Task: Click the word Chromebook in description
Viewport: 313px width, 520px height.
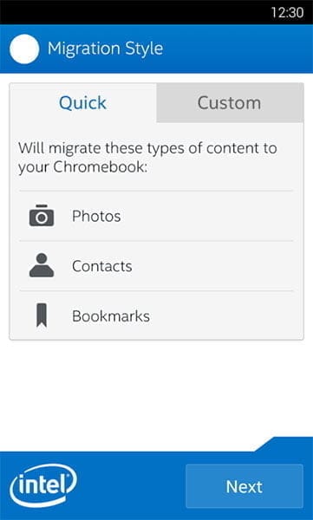Action: pos(100,167)
